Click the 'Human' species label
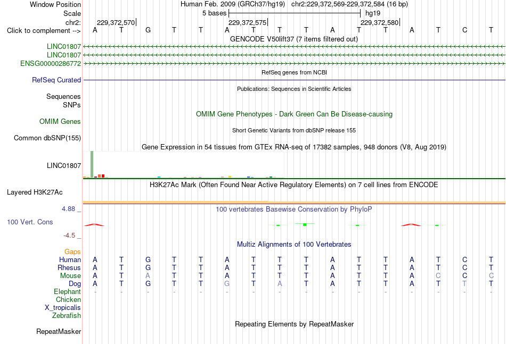Viewport: 506px width, 344px height. (x=70, y=259)
